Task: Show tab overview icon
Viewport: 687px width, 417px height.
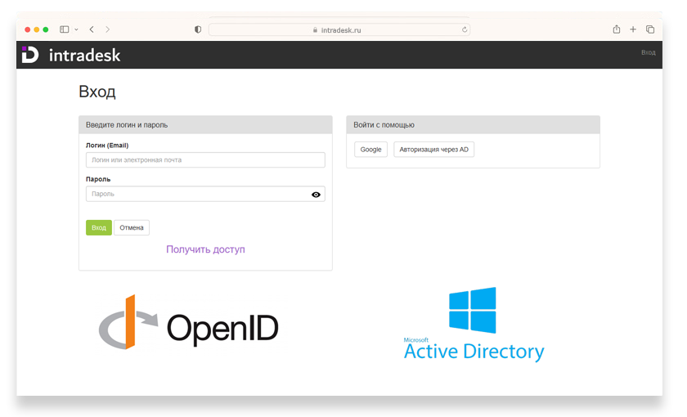Action: click(650, 29)
